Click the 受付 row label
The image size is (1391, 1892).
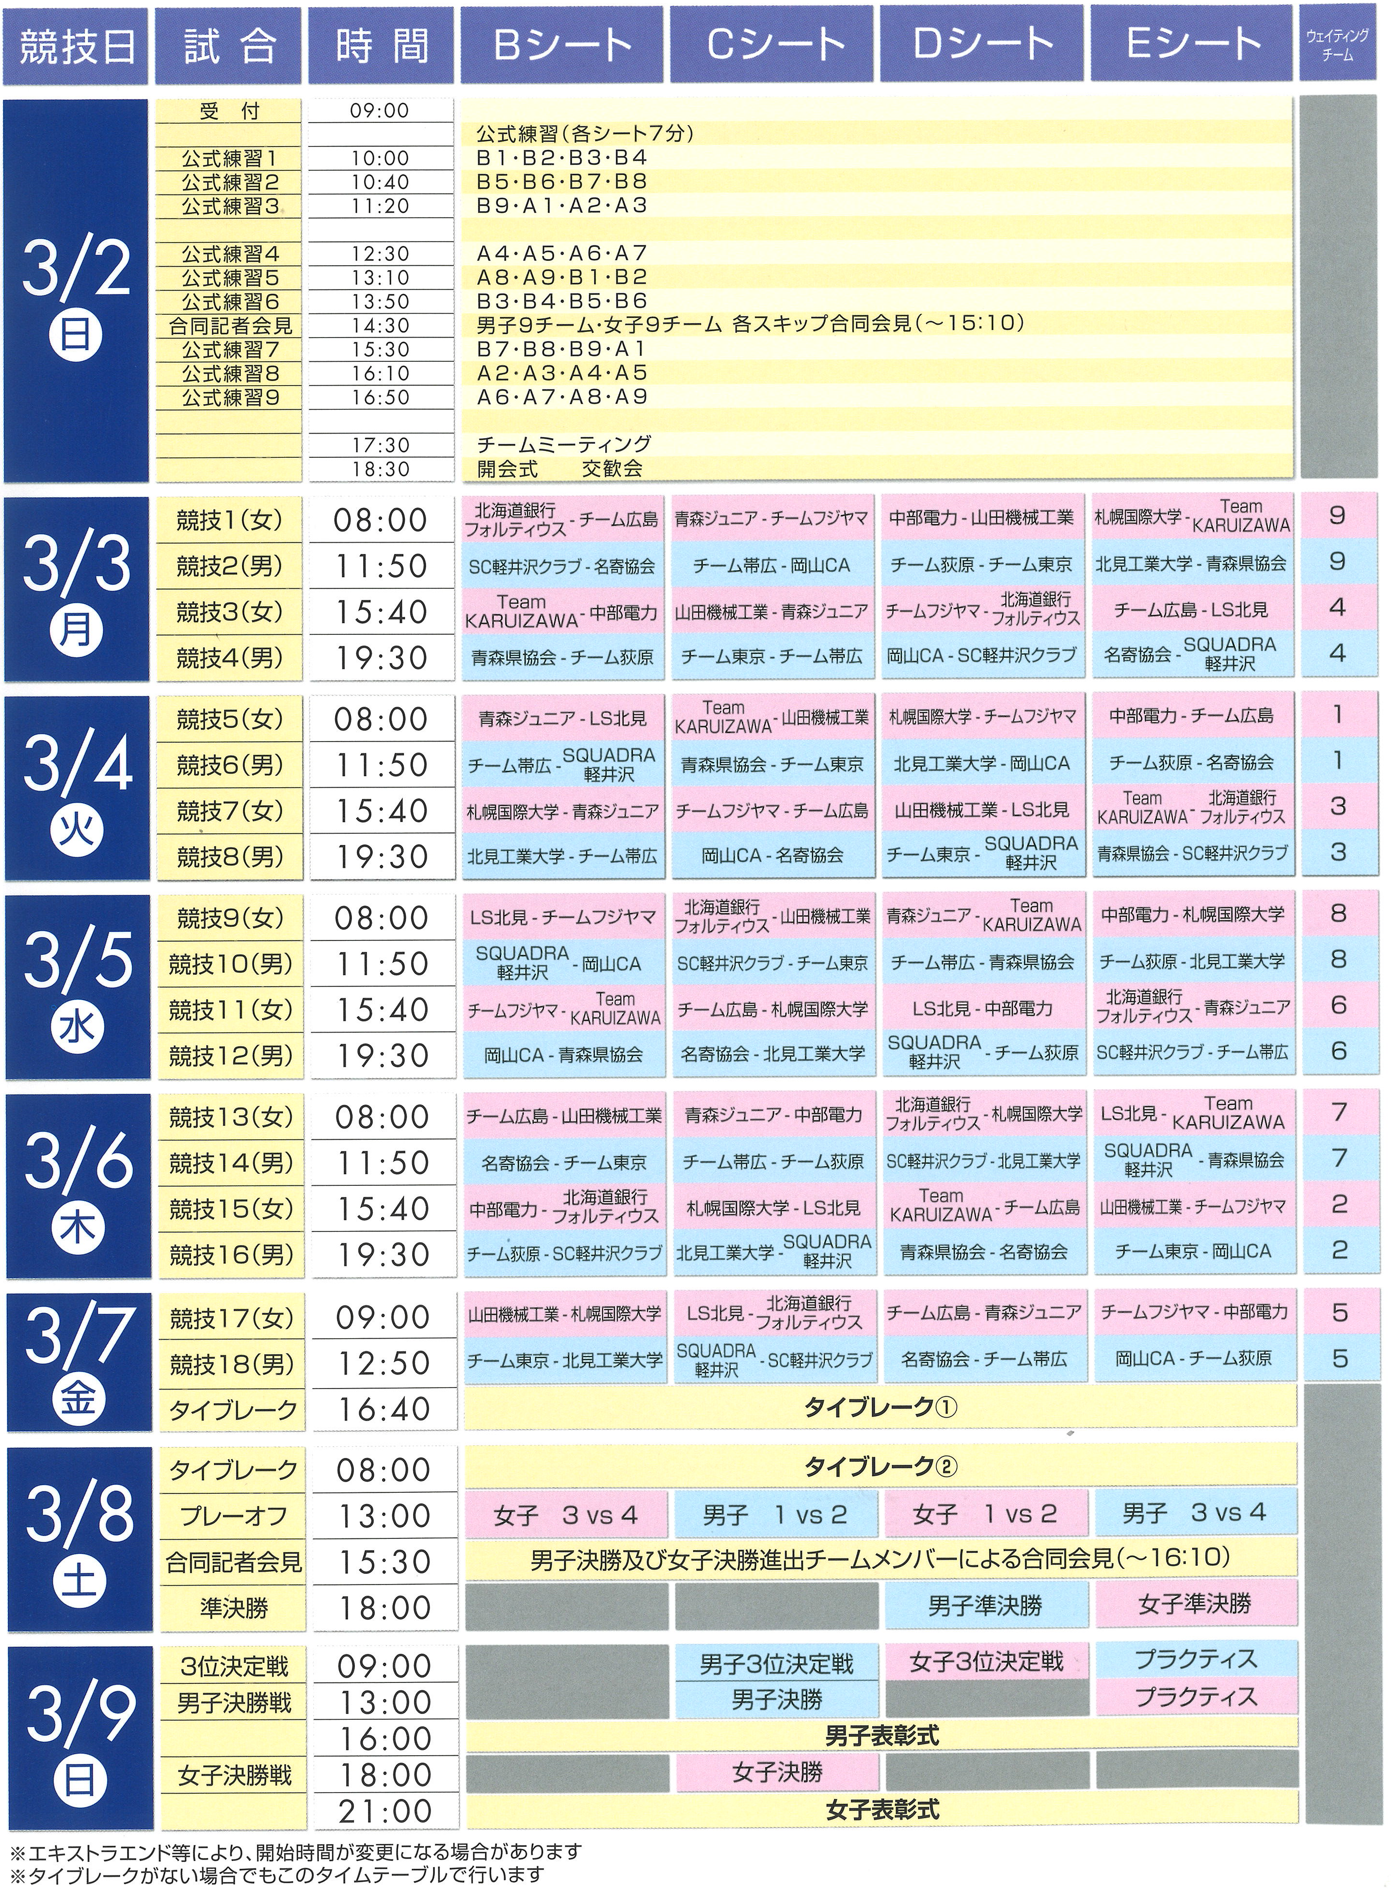(229, 111)
